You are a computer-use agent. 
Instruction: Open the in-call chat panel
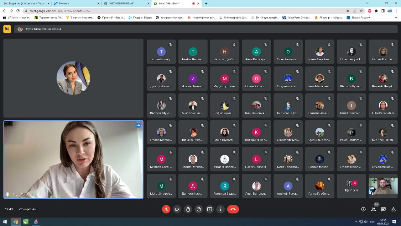383,209
